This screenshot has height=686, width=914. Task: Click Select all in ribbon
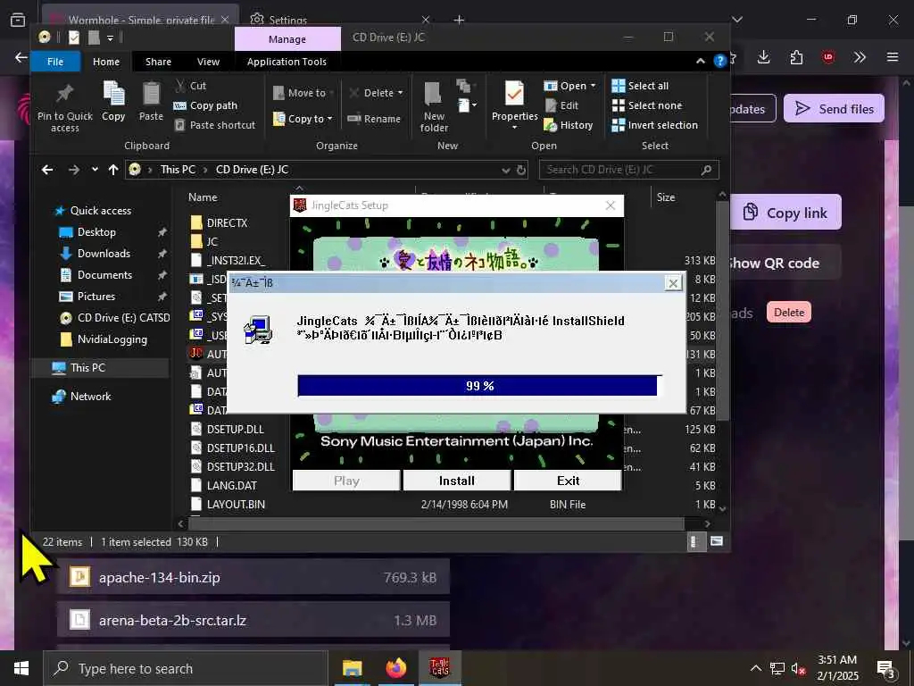pos(640,86)
